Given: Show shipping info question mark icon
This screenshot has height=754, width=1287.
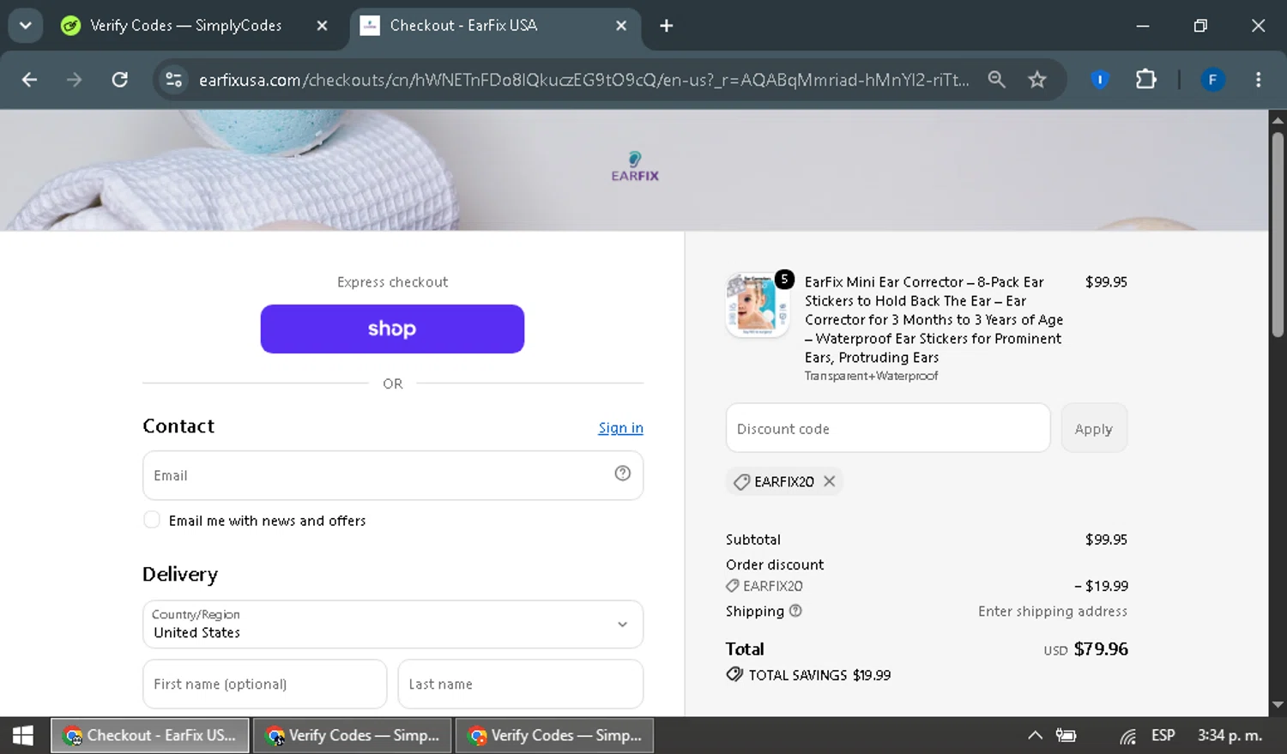Looking at the screenshot, I should 795,611.
